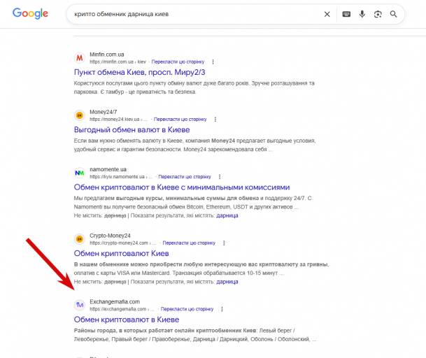This screenshot has height=358, width=426.
Task: Open Exchangemafia 'Обмен криптовалют в Киеве' result
Action: coord(127,320)
